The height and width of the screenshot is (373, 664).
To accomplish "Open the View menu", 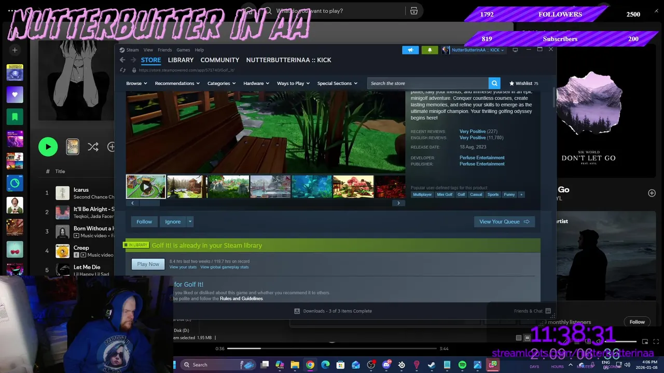I will pos(148,50).
